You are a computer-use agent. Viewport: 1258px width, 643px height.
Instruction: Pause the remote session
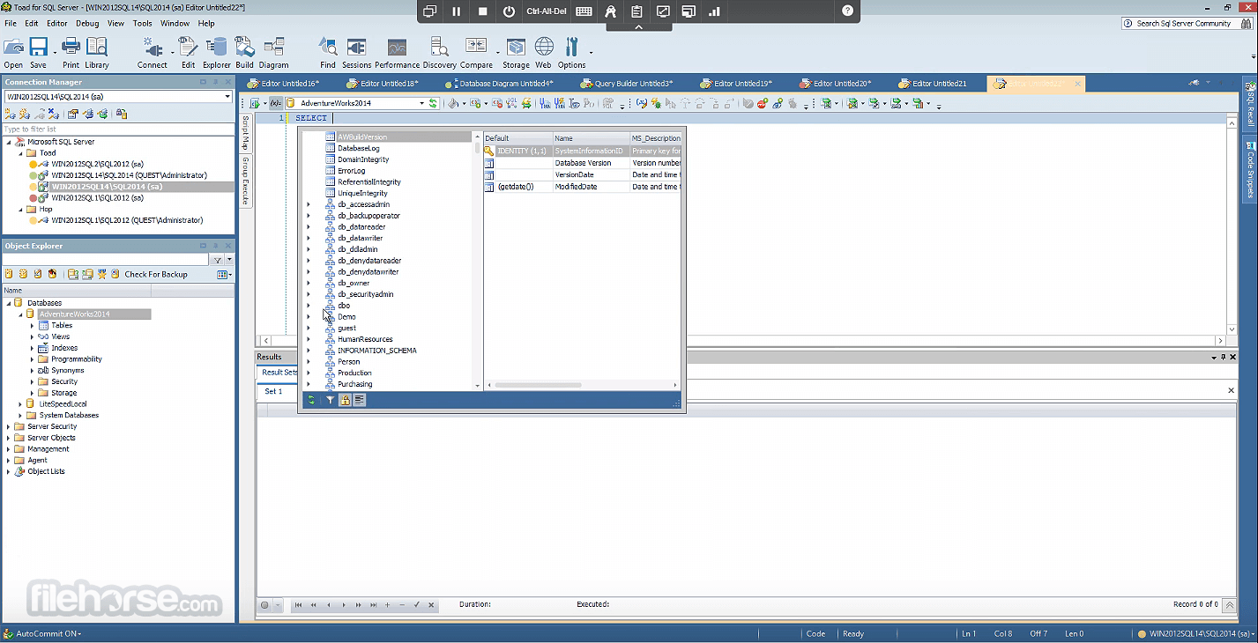tap(456, 11)
